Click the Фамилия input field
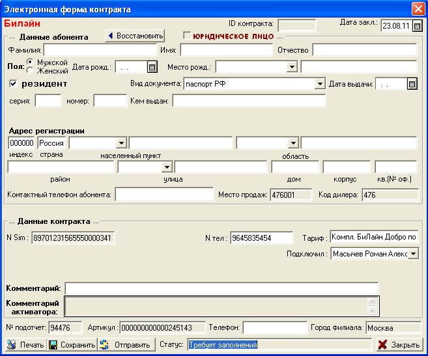Screen dimensions: 428x356 pos(100,50)
